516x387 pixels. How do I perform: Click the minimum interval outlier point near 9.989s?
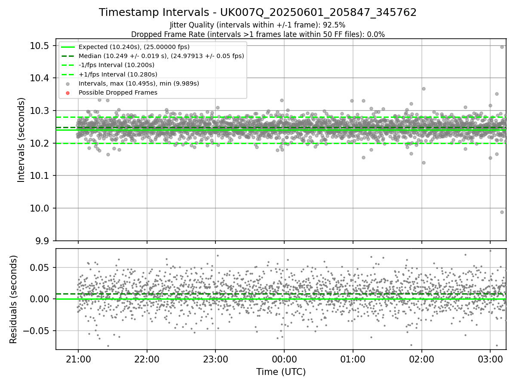pos(502,212)
